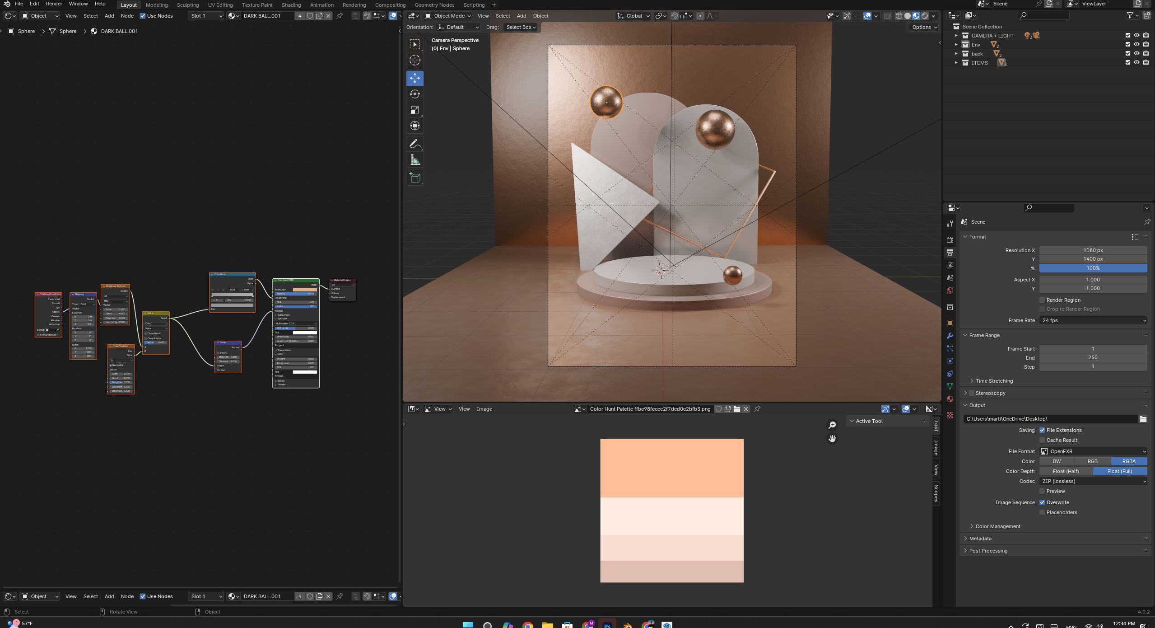Set output color to BW
The image size is (1155, 628).
coord(1057,461)
